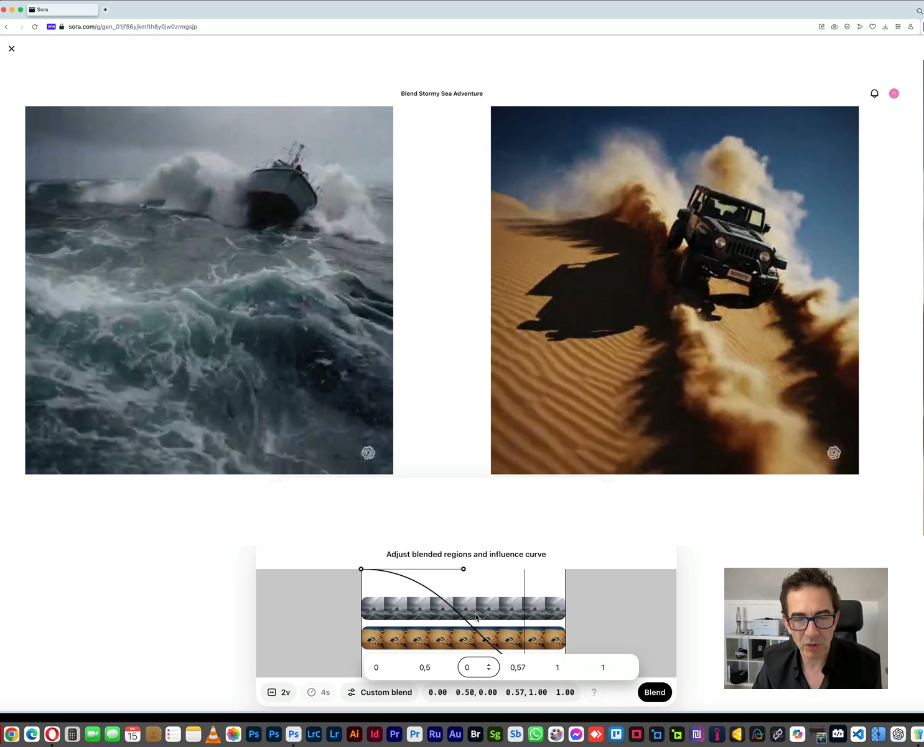Image resolution: width=924 pixels, height=747 pixels.
Task: Click the 0.57, 1.00 curve values text
Action: coord(526,692)
